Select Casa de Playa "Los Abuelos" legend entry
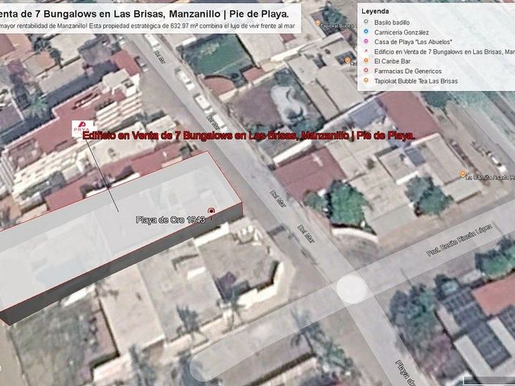 413,42
